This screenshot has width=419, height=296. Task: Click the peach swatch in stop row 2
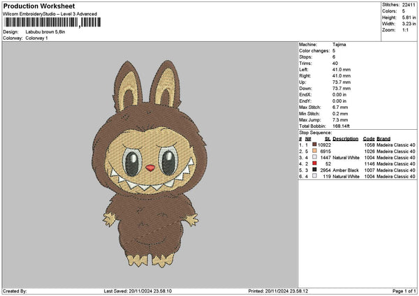[x=314, y=151]
